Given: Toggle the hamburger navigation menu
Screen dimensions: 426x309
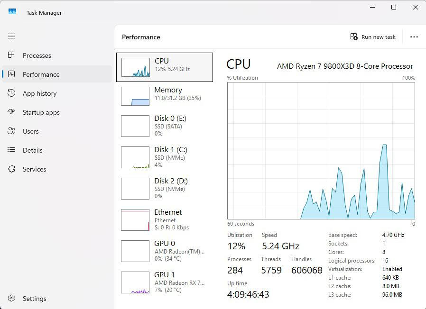Looking at the screenshot, I should pyautogui.click(x=11, y=36).
